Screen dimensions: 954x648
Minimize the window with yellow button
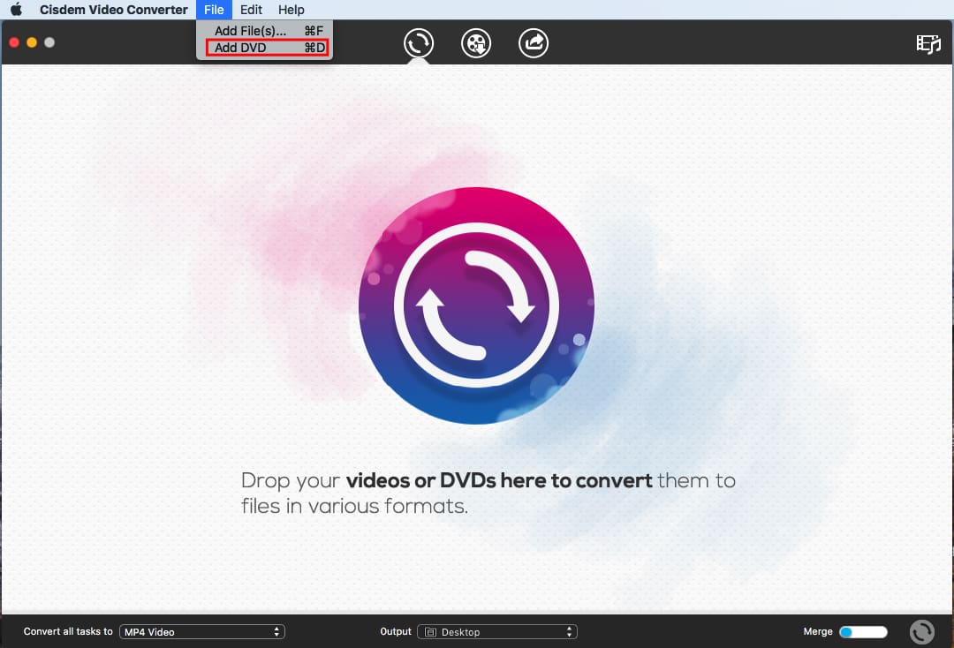pyautogui.click(x=32, y=42)
